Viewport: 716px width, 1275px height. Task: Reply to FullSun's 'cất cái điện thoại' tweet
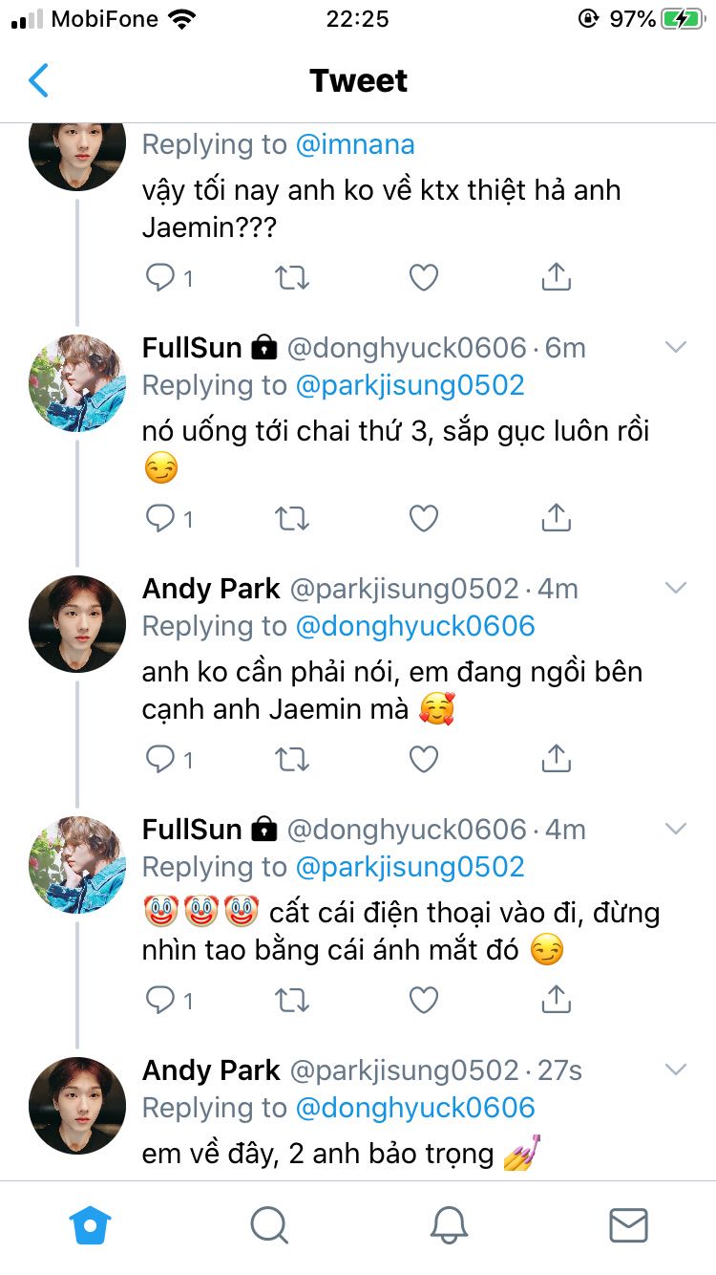pos(160,1001)
